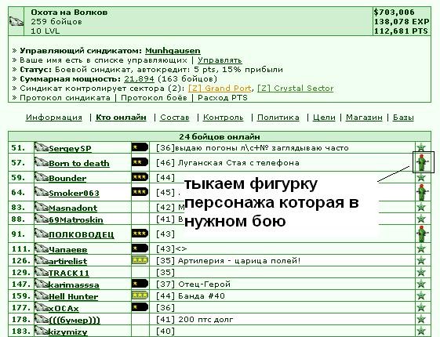The image size is (440, 337).
Task: Open kizymizy player profile
Action: [68, 332]
